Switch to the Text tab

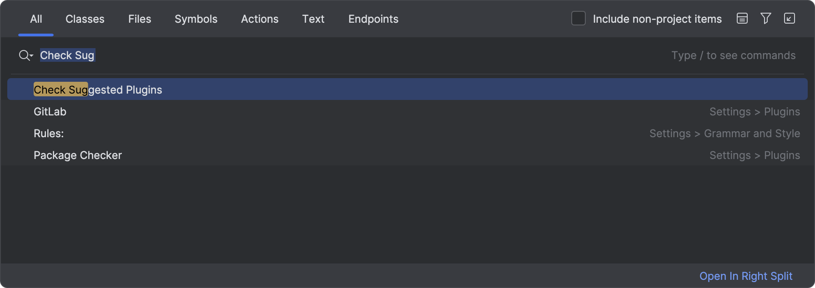pos(313,19)
